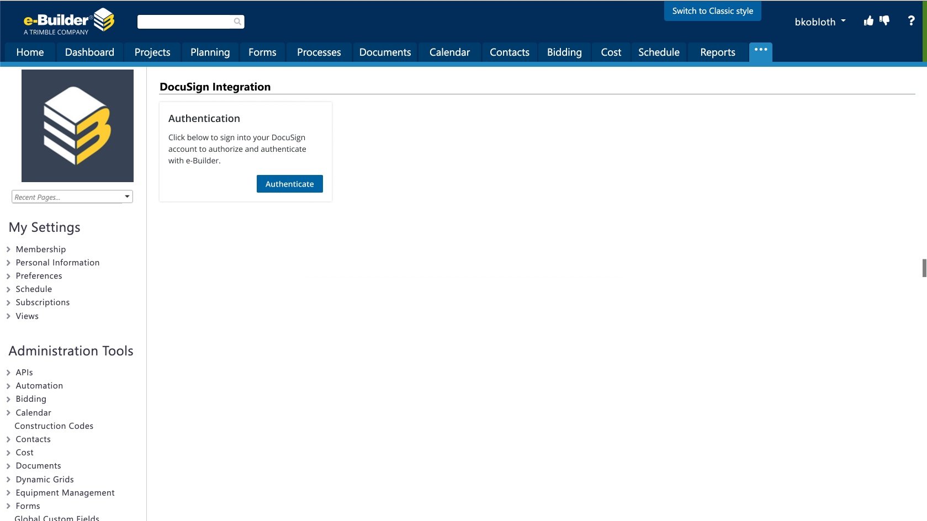Expand Personal Information chevron
Image resolution: width=927 pixels, height=521 pixels.
click(8, 263)
